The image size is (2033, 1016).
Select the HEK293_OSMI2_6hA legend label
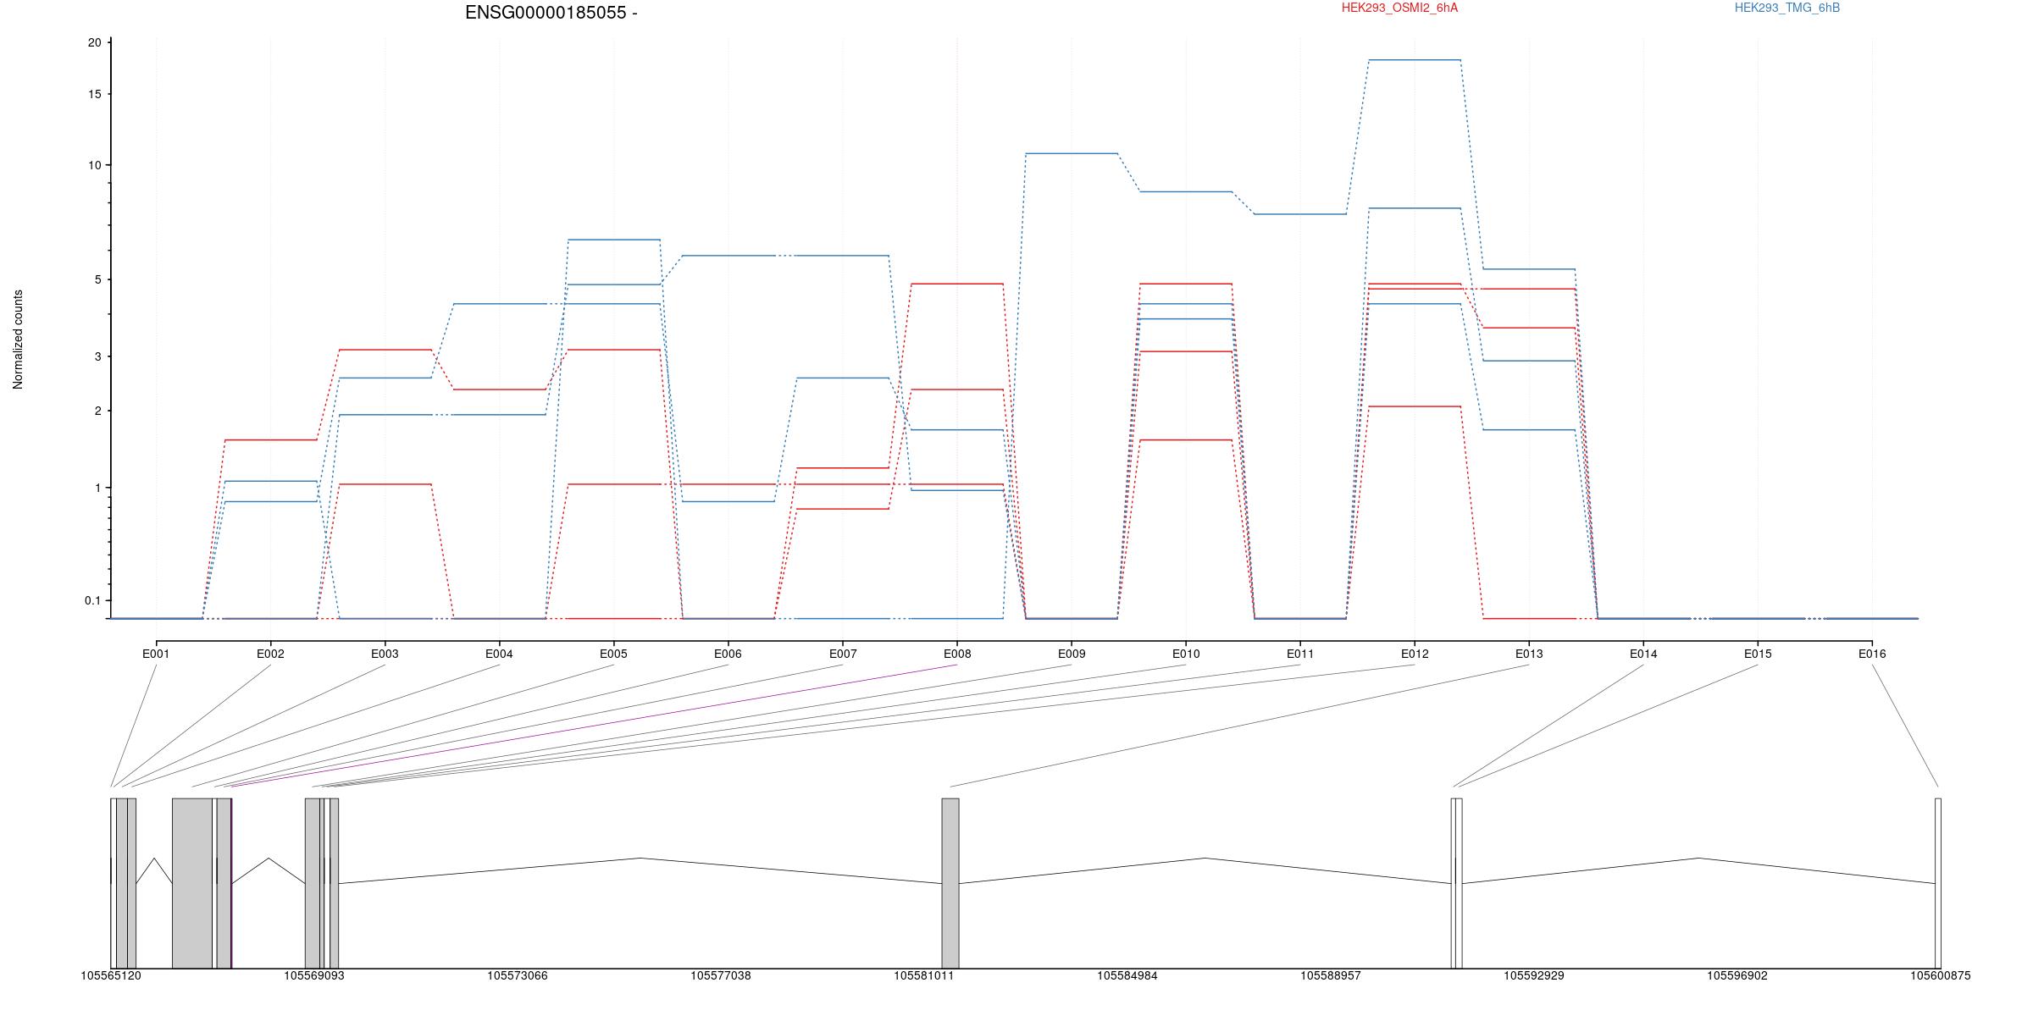coord(1399,8)
